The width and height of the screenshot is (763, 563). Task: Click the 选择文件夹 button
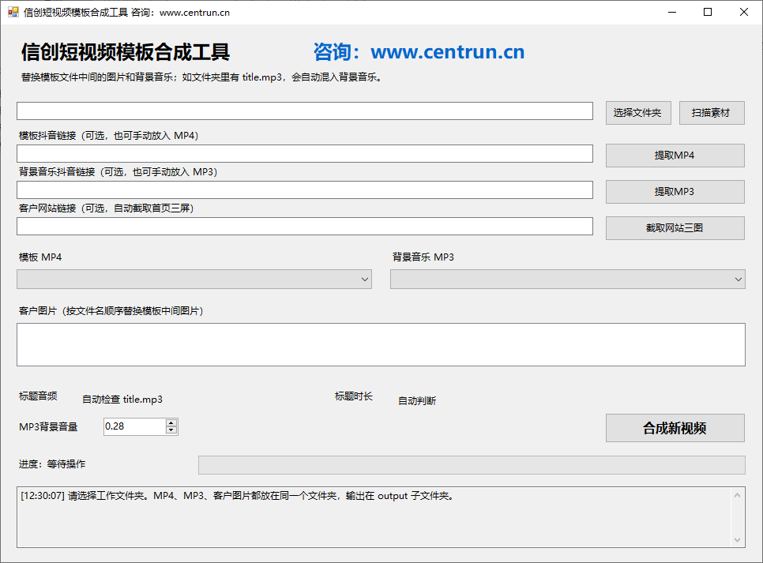tap(638, 113)
